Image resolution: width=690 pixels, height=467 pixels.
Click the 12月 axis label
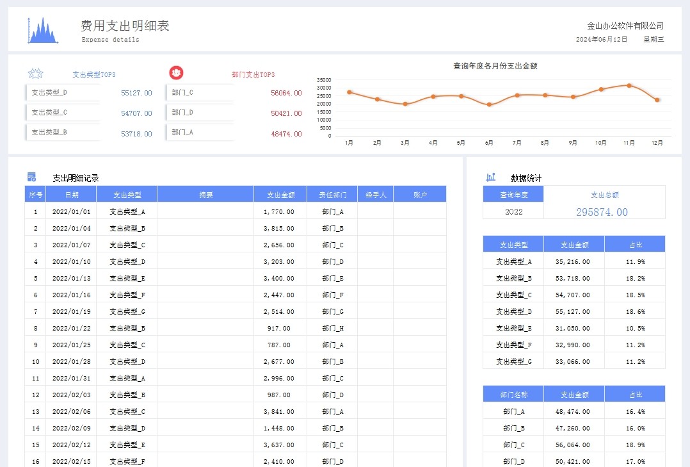[657, 143]
